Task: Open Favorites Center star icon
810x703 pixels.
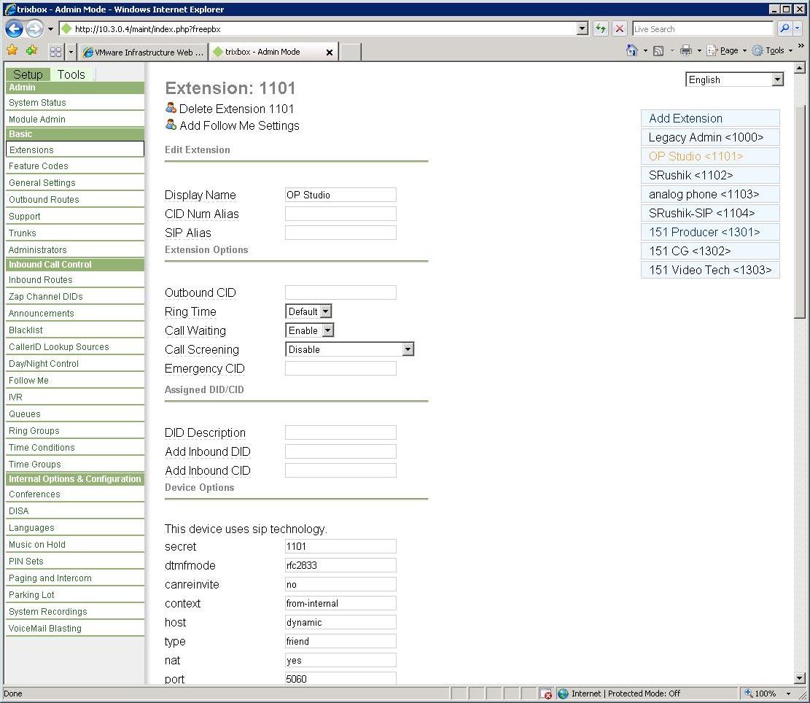Action: tap(12, 50)
